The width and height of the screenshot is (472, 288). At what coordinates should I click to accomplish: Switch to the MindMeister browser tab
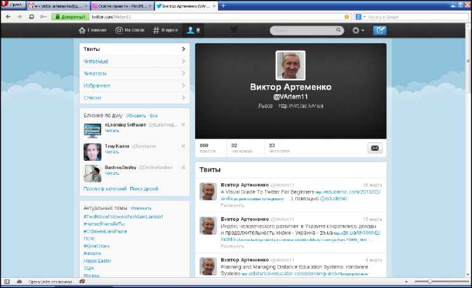pyautogui.click(x=122, y=6)
